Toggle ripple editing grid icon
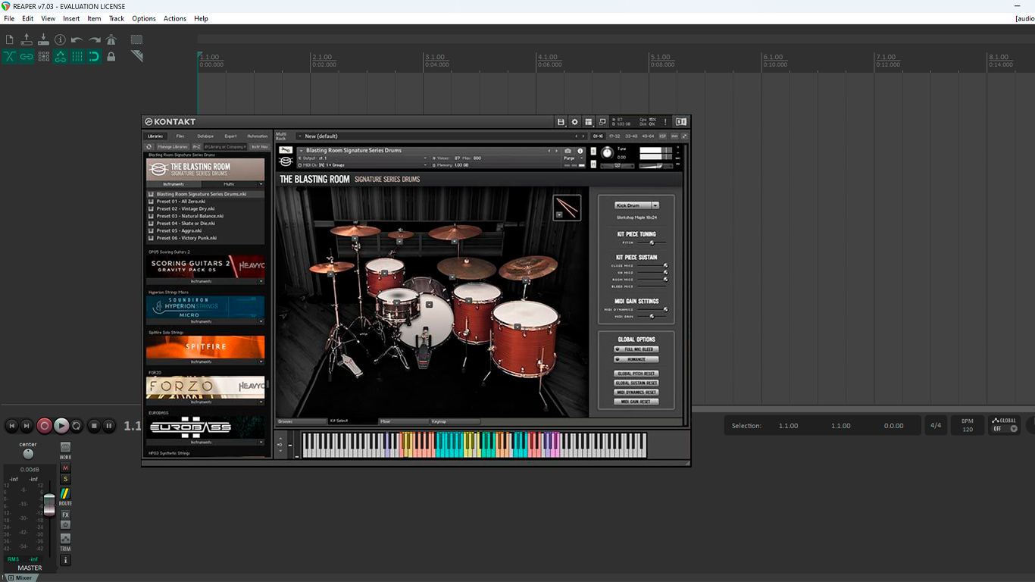Image resolution: width=1035 pixels, height=582 pixels. click(43, 56)
